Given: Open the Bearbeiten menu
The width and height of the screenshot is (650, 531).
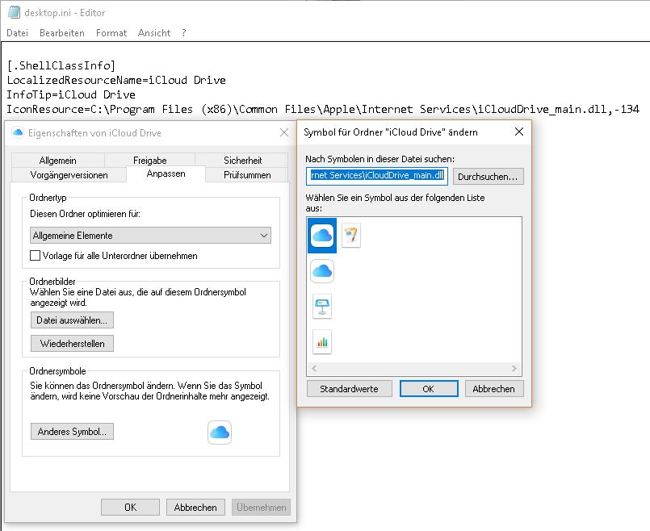Looking at the screenshot, I should click(61, 33).
